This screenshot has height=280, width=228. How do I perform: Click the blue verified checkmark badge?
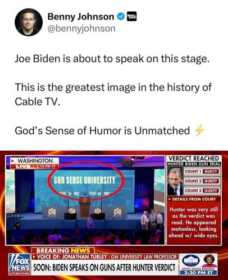pyautogui.click(x=121, y=17)
